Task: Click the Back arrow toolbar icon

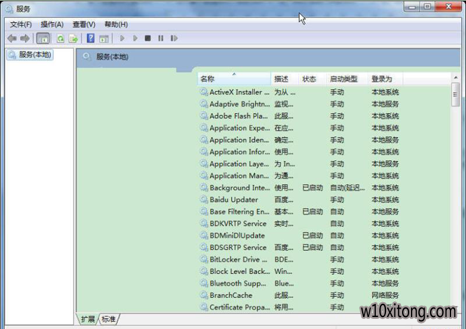Action: coord(12,38)
